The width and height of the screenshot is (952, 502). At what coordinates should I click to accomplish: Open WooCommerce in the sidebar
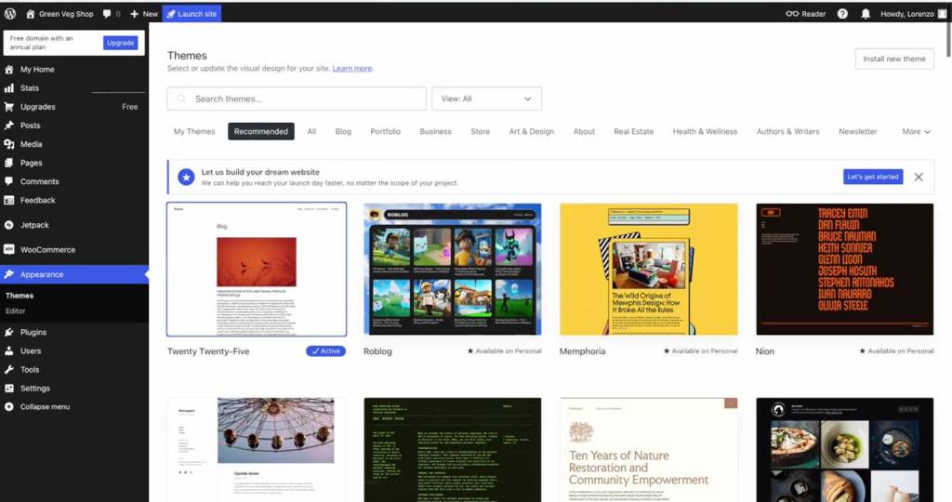tap(47, 249)
